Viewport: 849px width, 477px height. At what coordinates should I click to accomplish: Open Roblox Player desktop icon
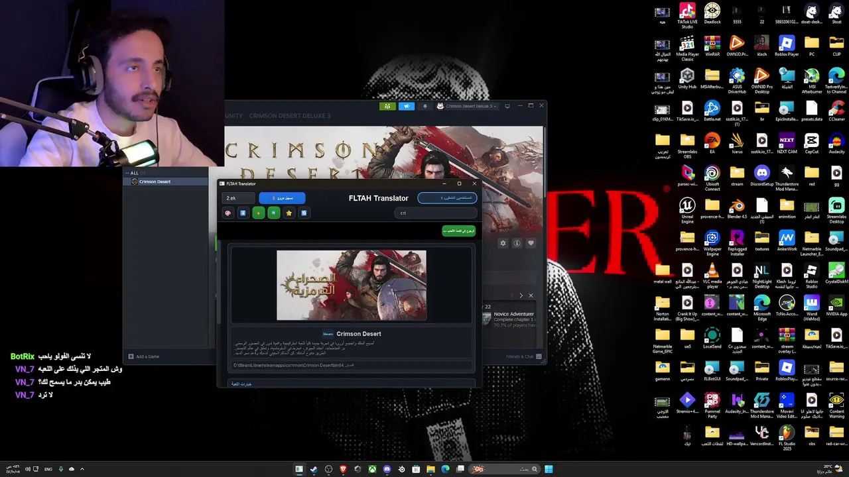(x=787, y=46)
